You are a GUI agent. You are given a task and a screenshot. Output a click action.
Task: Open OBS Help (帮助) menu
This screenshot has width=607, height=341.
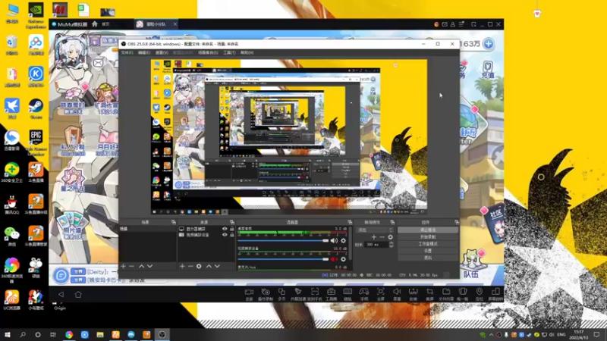coord(247,52)
